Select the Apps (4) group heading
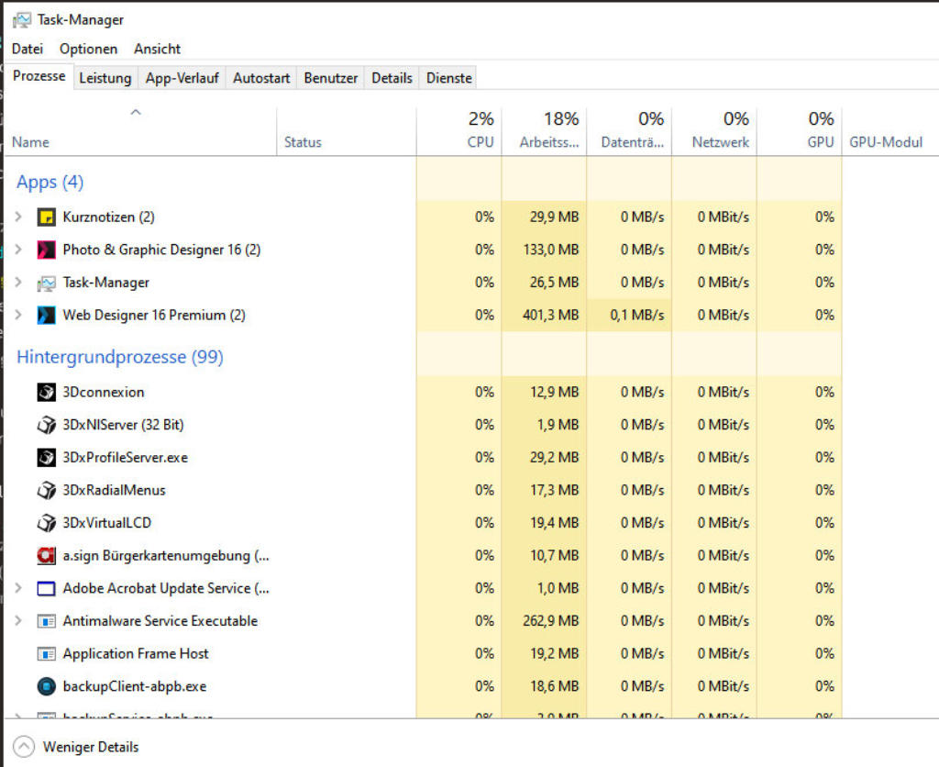The height and width of the screenshot is (767, 939). (50, 182)
